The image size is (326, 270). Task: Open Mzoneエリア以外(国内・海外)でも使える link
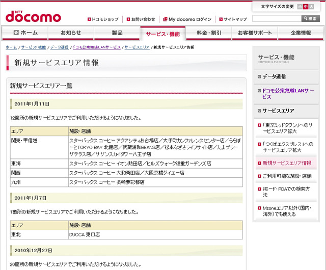click(287, 211)
